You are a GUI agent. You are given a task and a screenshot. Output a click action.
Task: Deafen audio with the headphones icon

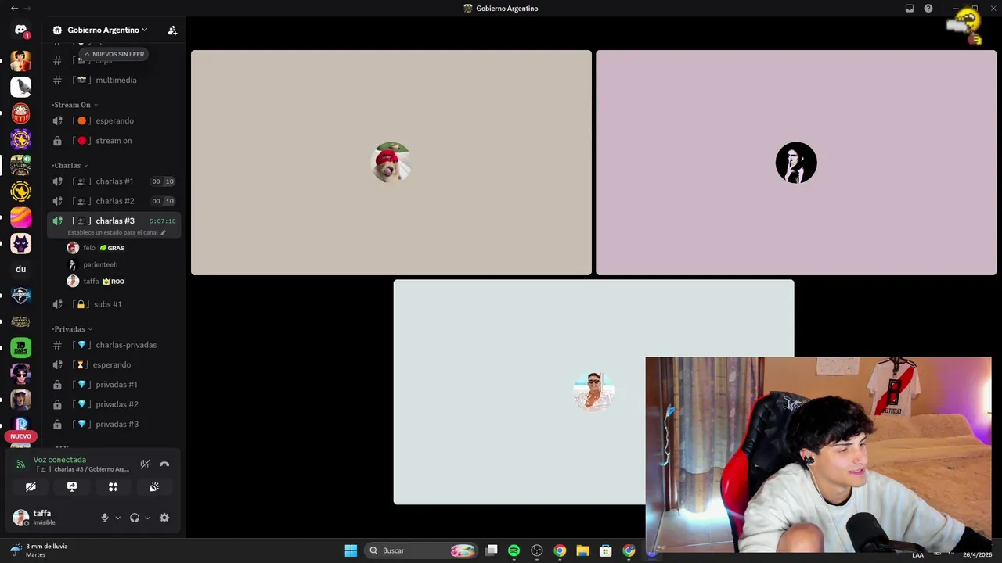[x=135, y=518]
